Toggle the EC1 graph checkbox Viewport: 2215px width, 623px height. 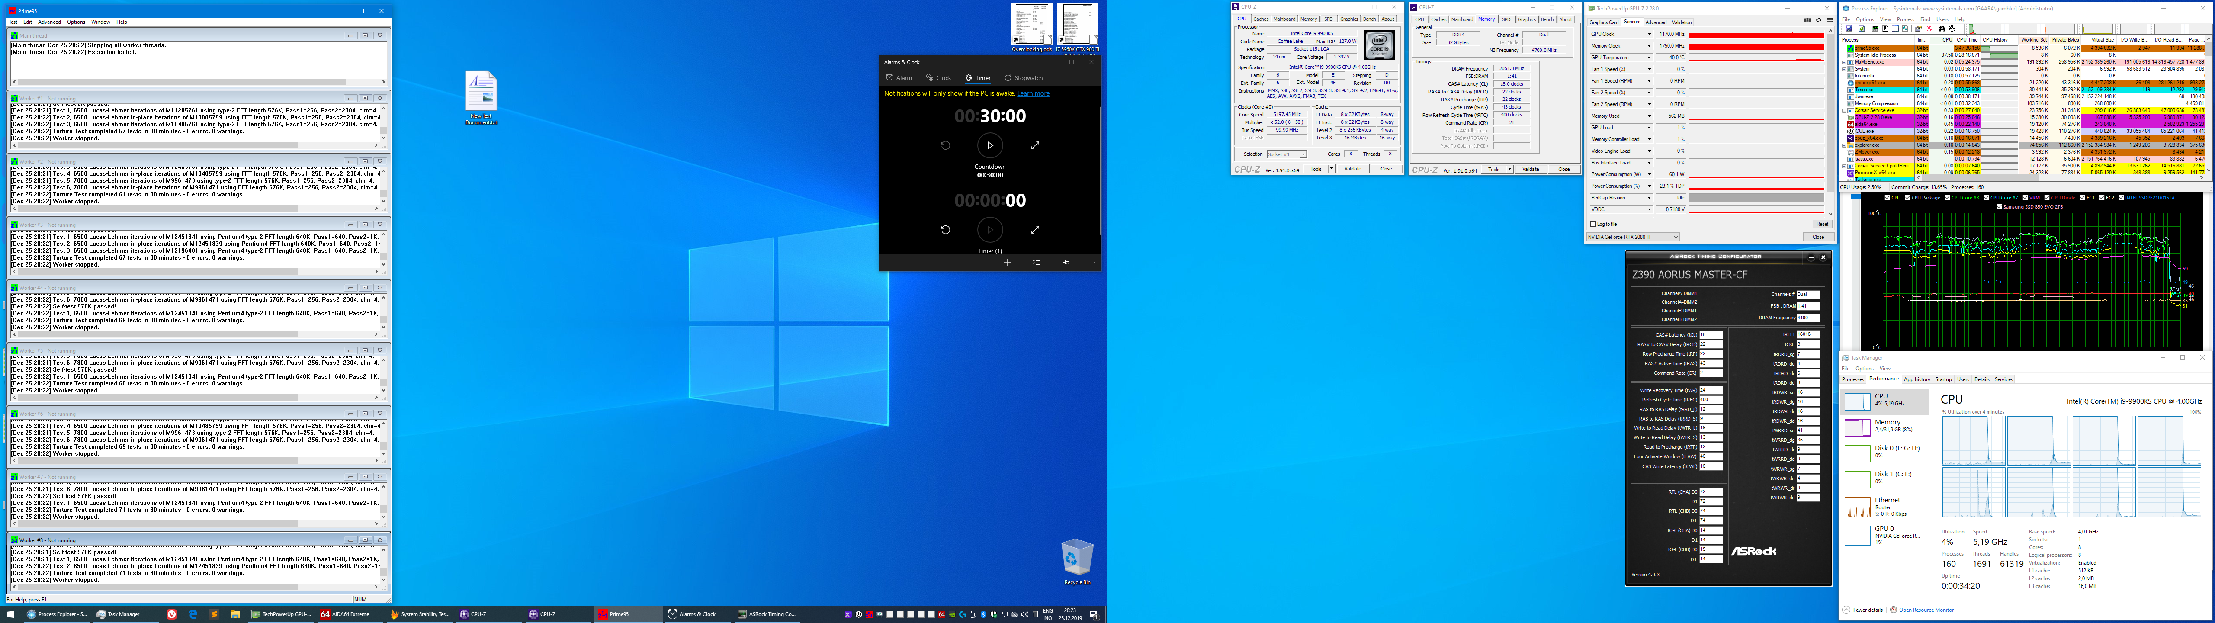point(2083,198)
